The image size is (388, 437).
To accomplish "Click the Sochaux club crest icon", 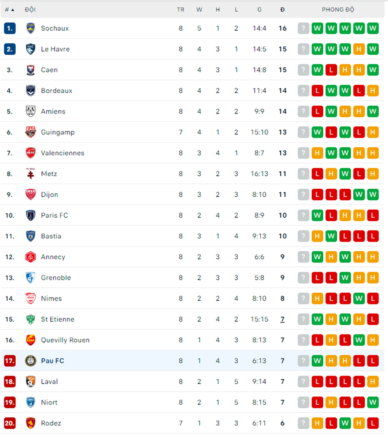I will click(30, 28).
